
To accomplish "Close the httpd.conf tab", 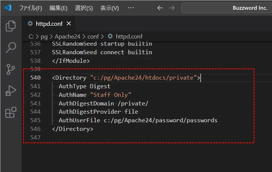I will pos(69,24).
